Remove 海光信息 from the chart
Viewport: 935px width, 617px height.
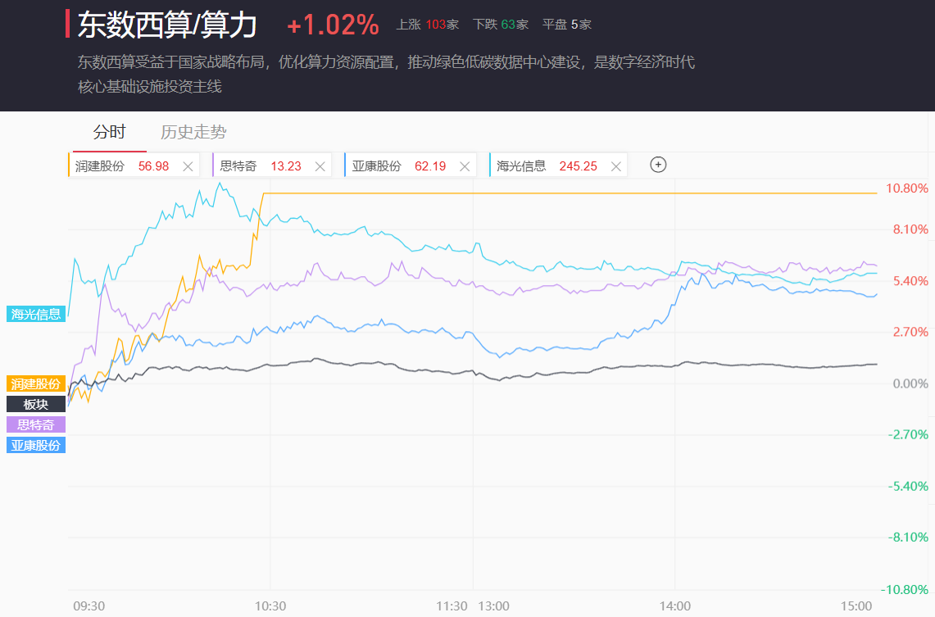pyautogui.click(x=616, y=166)
